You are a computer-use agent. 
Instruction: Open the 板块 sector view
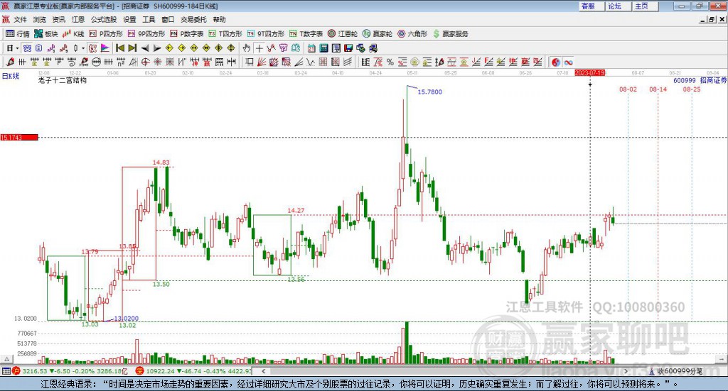coord(45,34)
